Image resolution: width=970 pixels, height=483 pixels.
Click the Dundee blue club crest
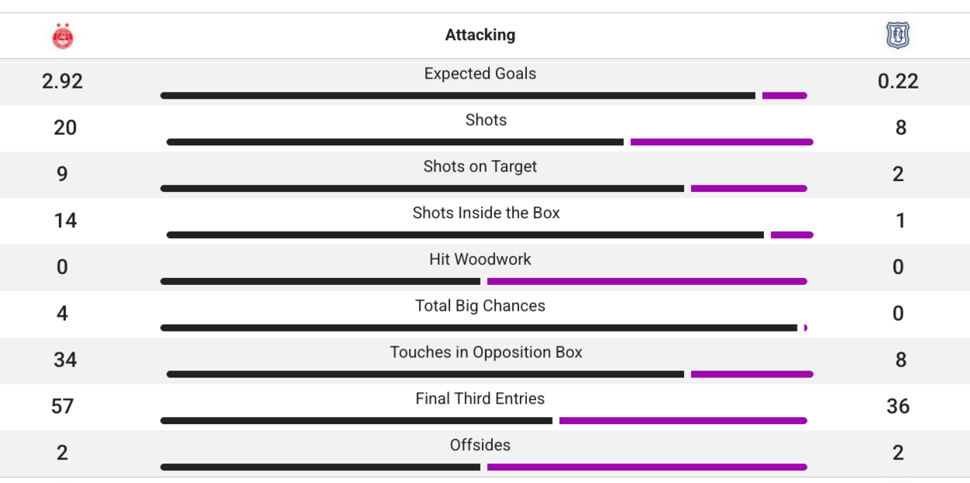pyautogui.click(x=898, y=36)
